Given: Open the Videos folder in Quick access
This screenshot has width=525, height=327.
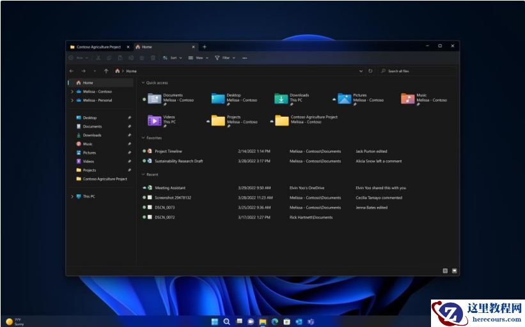Looking at the screenshot, I should click(x=155, y=120).
